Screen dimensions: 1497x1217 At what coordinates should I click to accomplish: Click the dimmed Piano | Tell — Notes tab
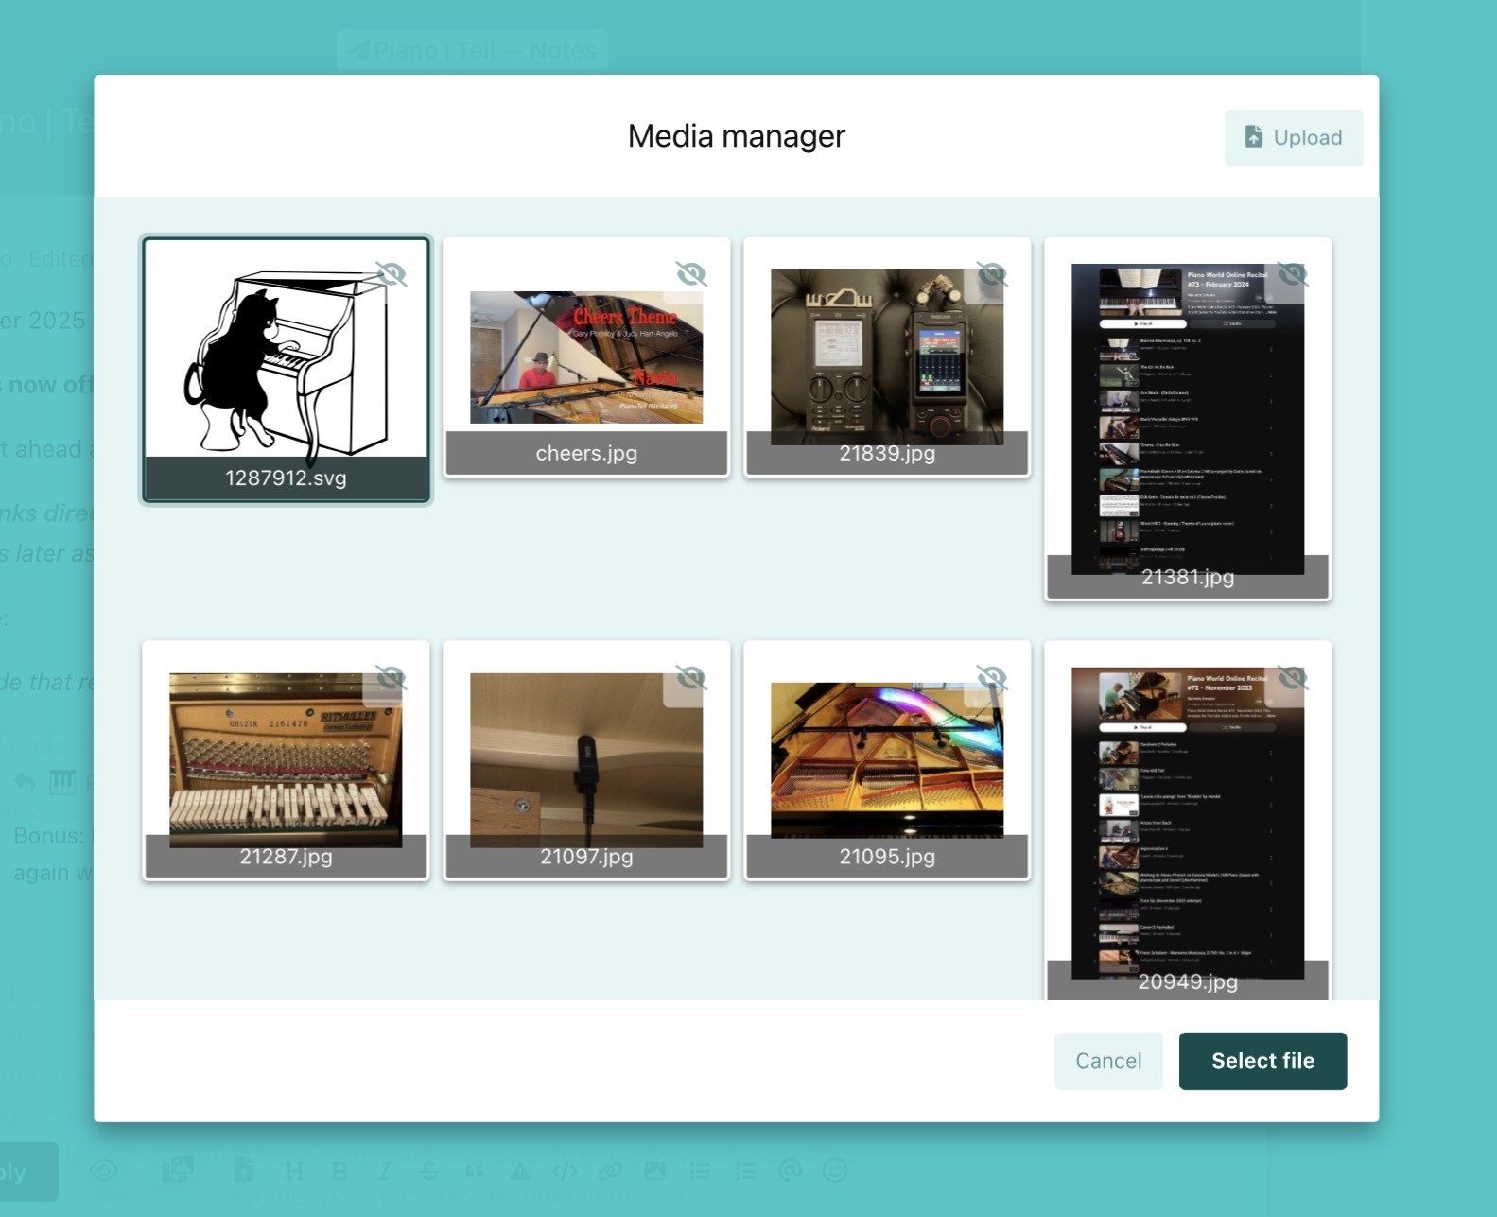point(473,50)
